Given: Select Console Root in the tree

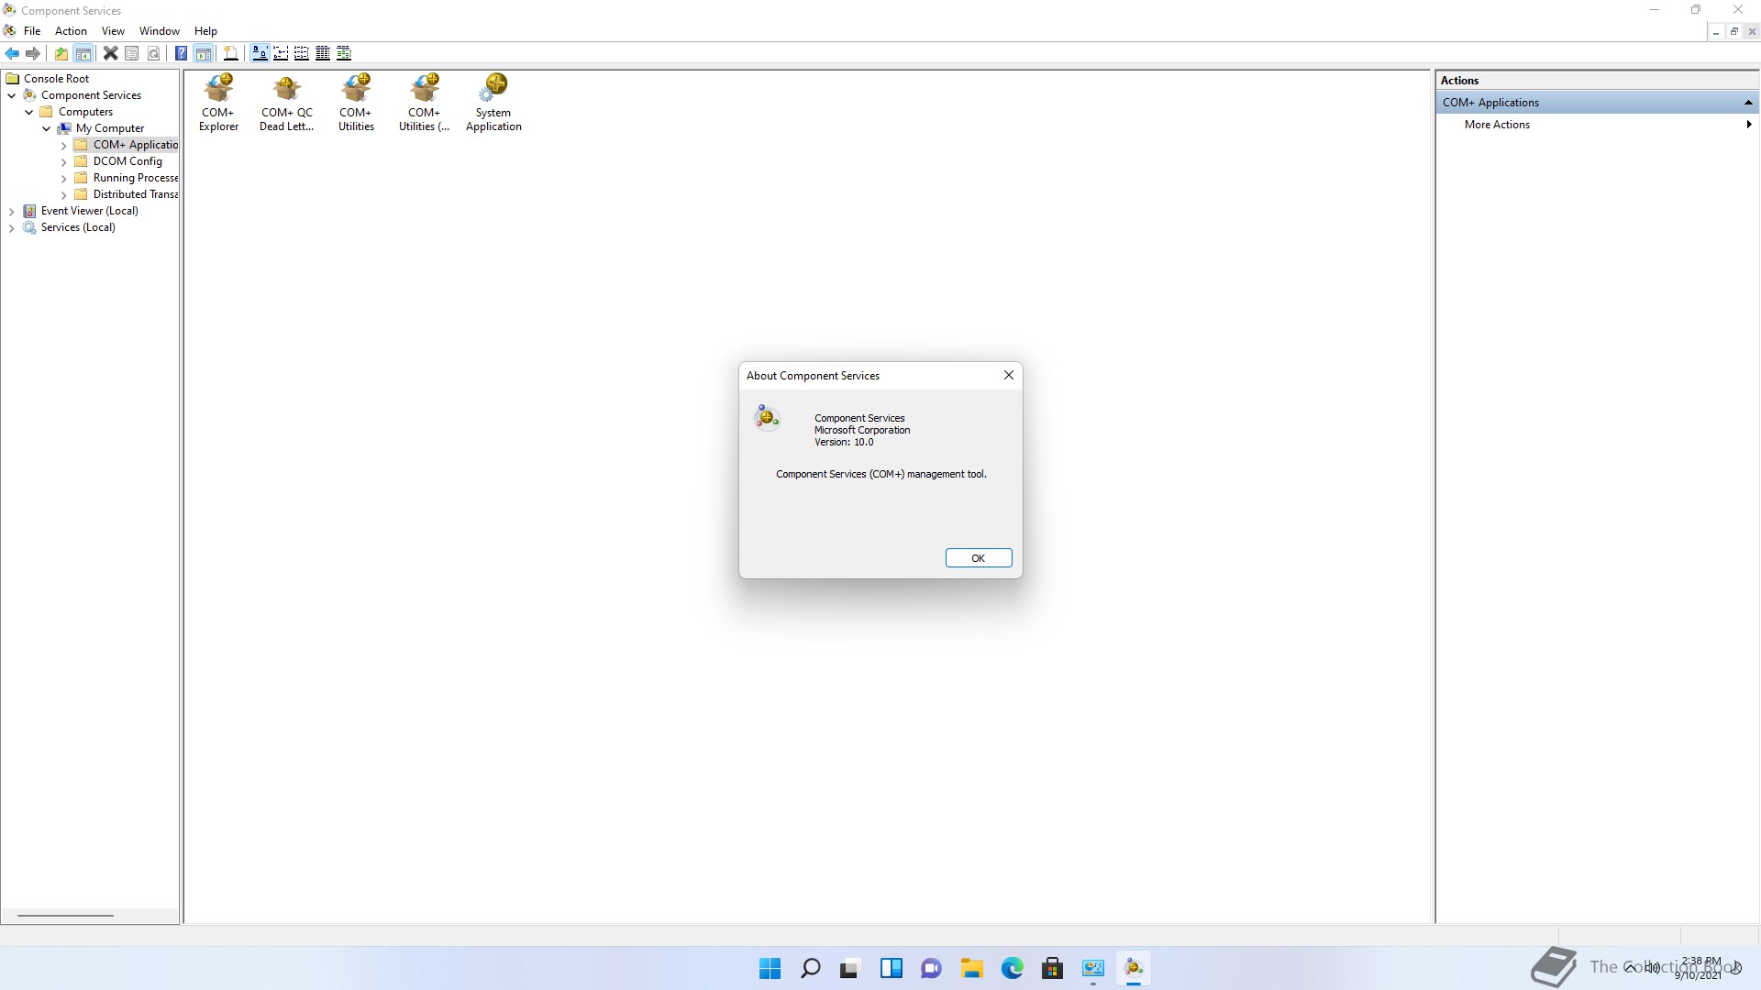Looking at the screenshot, I should [x=56, y=79].
